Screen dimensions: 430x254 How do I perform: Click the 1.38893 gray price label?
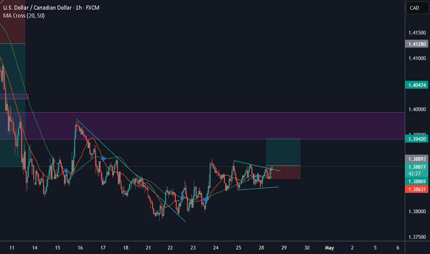pos(417,159)
